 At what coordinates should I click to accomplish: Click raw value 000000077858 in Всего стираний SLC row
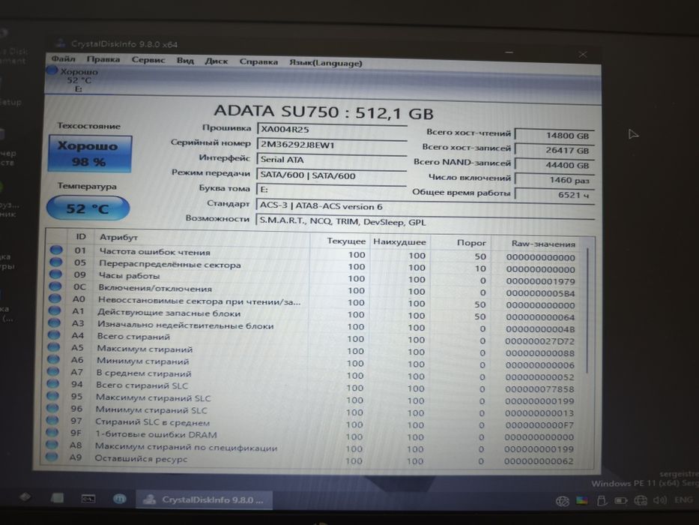pyautogui.click(x=539, y=389)
